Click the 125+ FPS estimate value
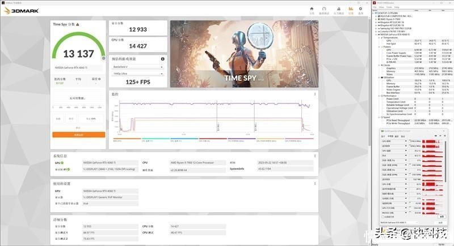Viewport: 454px width, 246px height. (x=138, y=82)
